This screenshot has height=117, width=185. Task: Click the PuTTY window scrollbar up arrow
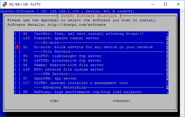[x=182, y=11]
